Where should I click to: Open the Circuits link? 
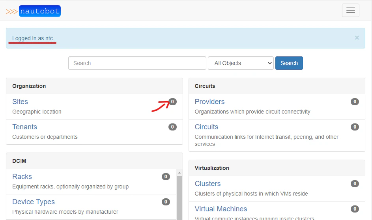click(x=206, y=127)
